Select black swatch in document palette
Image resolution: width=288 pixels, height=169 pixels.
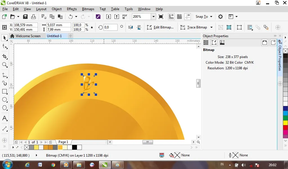tap(74, 147)
